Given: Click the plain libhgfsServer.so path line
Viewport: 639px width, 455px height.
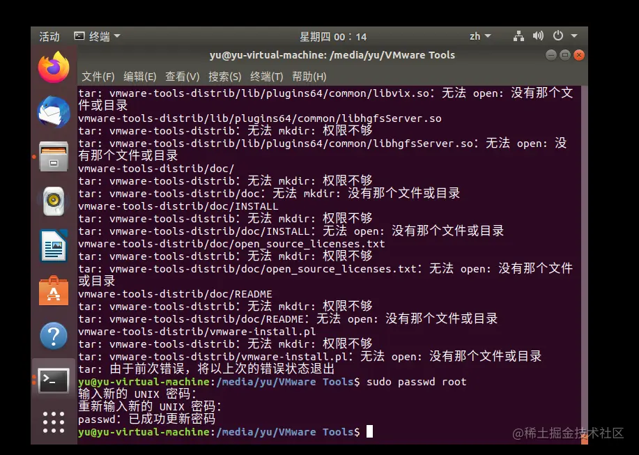Looking at the screenshot, I should (260, 118).
